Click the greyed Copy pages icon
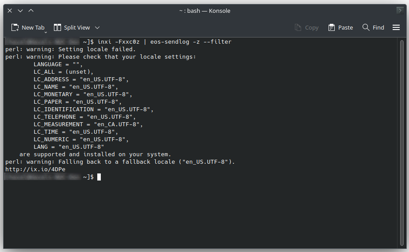Viewport: 409px width, 252px height. click(298, 27)
